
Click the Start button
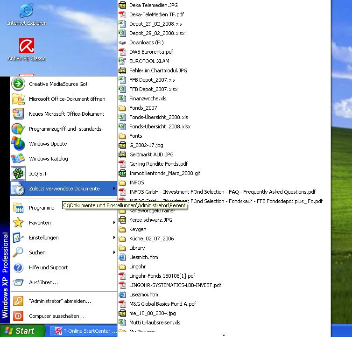[x=22, y=331]
